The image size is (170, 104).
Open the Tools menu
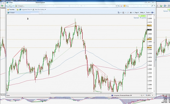[148, 12]
